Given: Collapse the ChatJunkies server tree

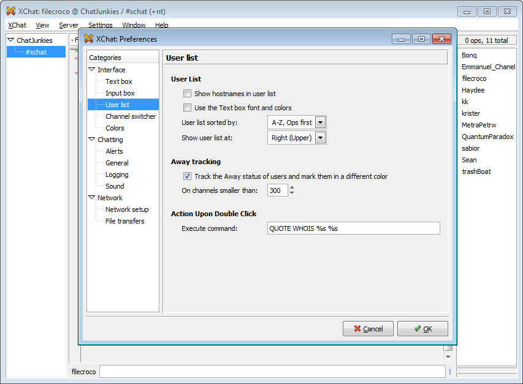Looking at the screenshot, I should [10, 40].
